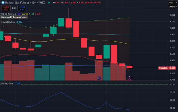Image resolution: width=178 pixels, height=112 pixels.
Task: Click the NGQ2025 price label
Action: tap(163, 68)
